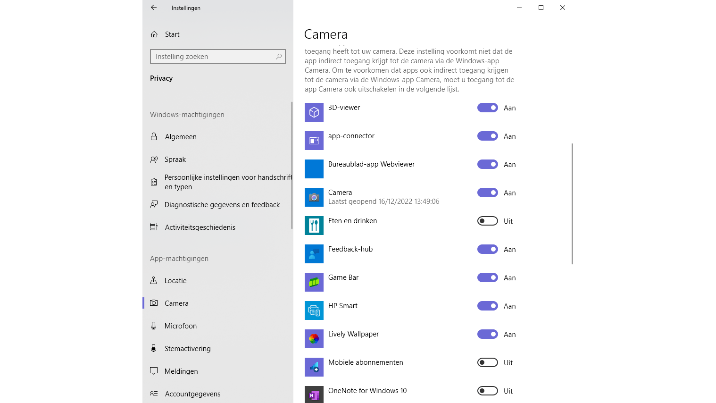Click the OneNote for Windows 10 icon

[x=314, y=395]
